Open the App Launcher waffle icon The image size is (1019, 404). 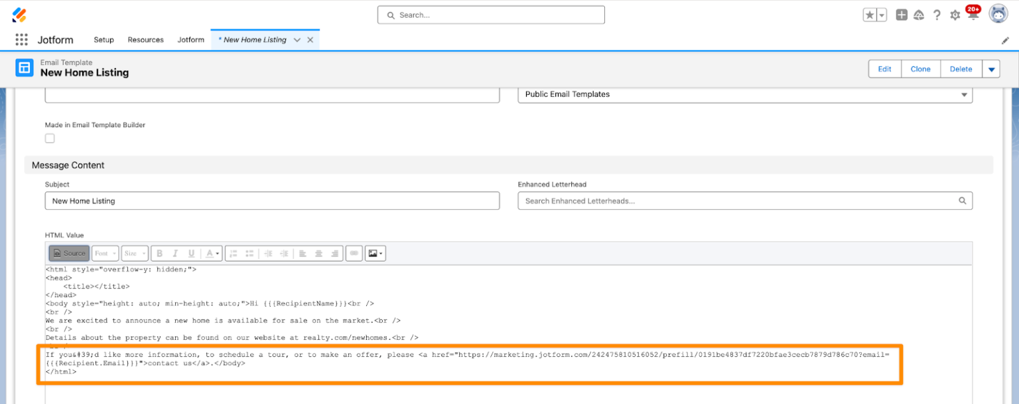pos(21,40)
